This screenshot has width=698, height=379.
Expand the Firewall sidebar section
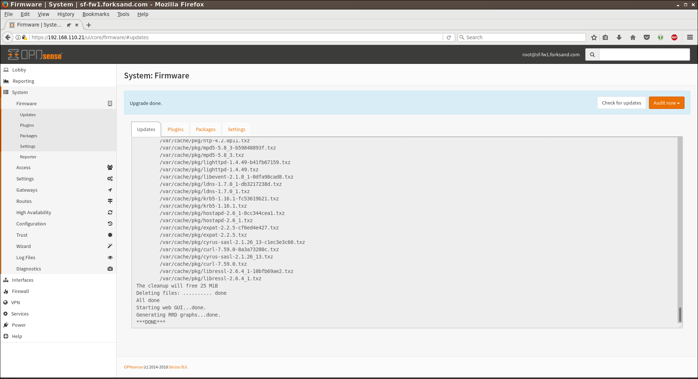20,292
